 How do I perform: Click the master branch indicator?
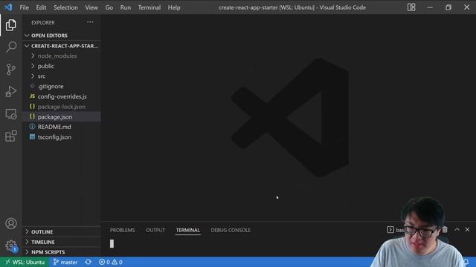coord(65,262)
